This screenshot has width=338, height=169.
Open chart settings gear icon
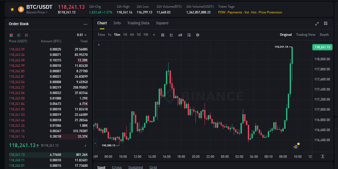pos(198,35)
